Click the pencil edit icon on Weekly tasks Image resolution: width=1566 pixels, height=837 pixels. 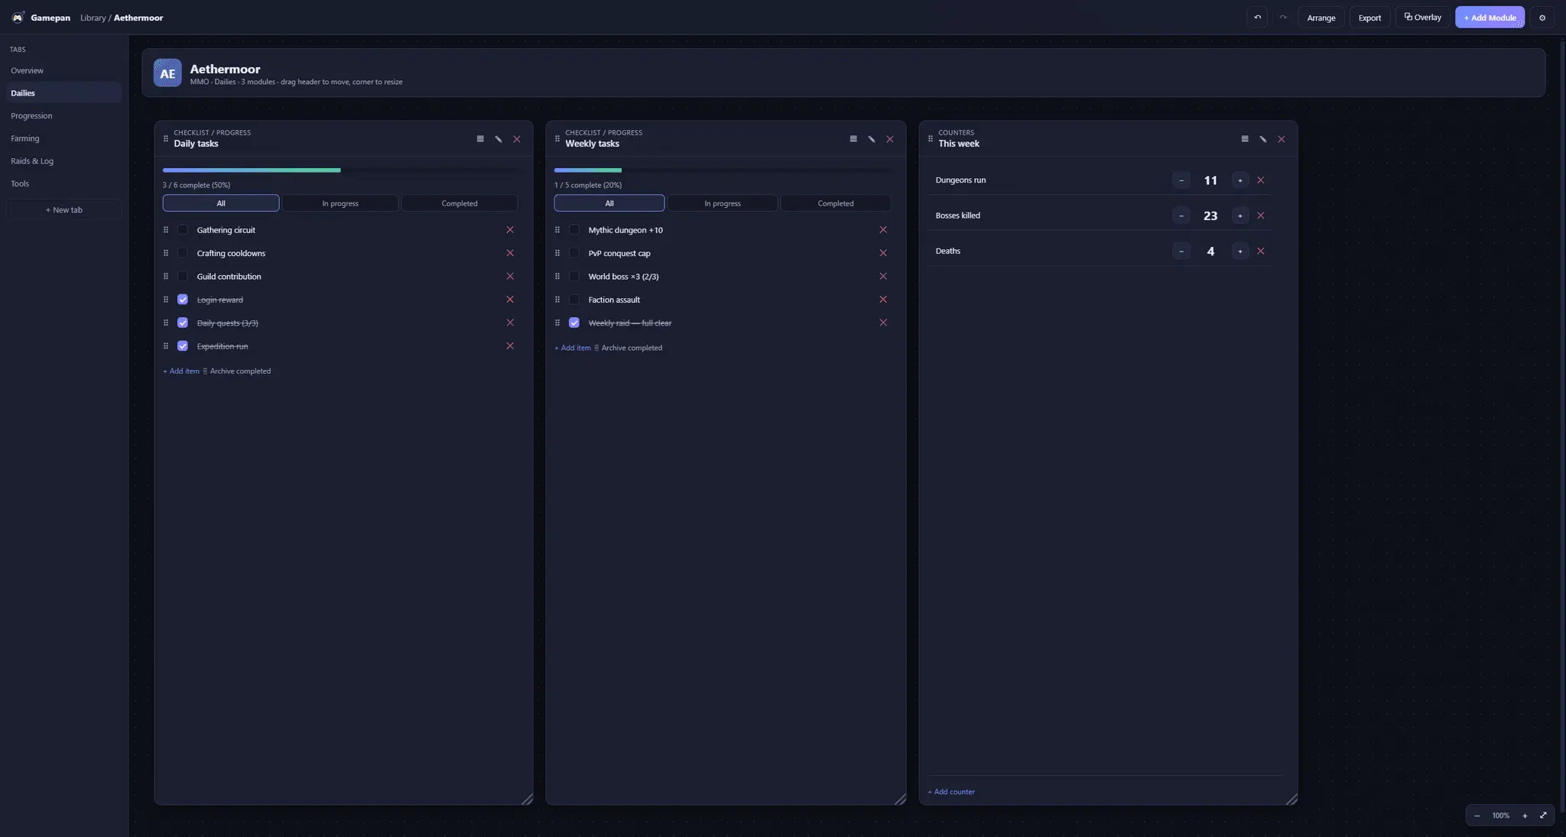point(872,139)
